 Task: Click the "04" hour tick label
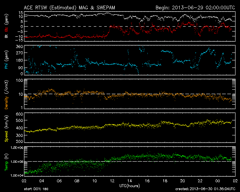pyautogui.click(x=42, y=181)
